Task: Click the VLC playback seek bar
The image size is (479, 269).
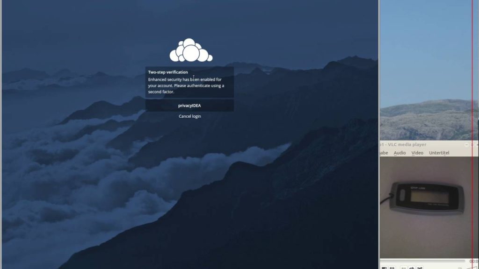Action: (x=421, y=261)
